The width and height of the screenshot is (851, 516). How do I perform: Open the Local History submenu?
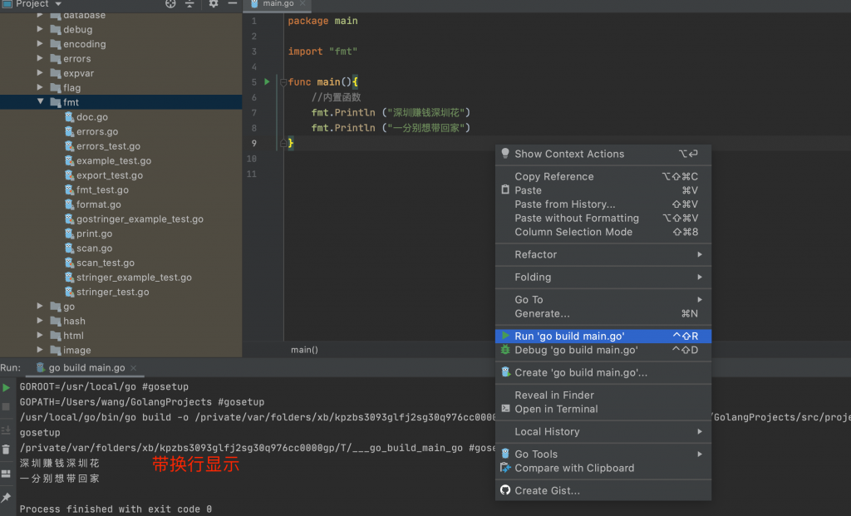point(603,432)
